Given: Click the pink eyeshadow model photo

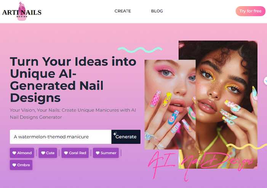Looking at the screenshot, I should point(170,104).
